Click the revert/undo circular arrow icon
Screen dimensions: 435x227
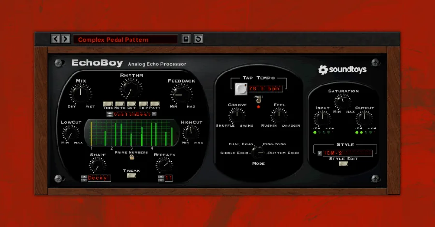tap(198, 39)
